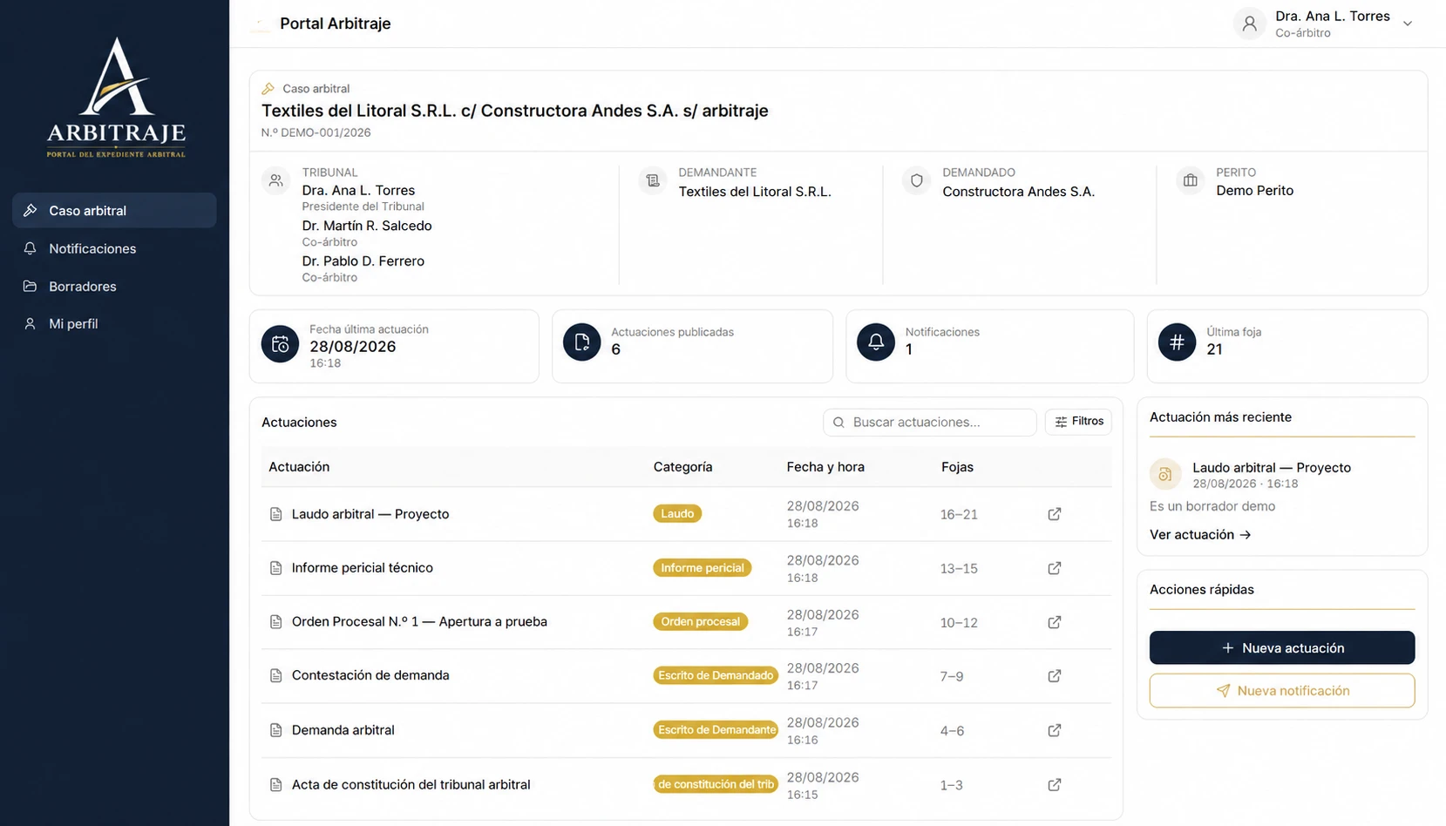Click document icon beside Contestación de demanda
The height and width of the screenshot is (826, 1446).
click(275, 676)
